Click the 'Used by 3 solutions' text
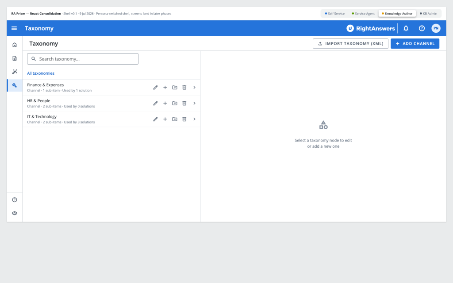The image size is (453, 283). pos(79,122)
